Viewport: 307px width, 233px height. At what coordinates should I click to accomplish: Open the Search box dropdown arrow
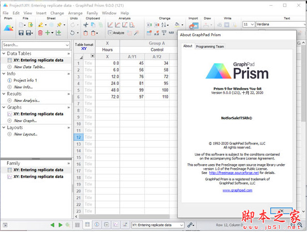(67, 46)
